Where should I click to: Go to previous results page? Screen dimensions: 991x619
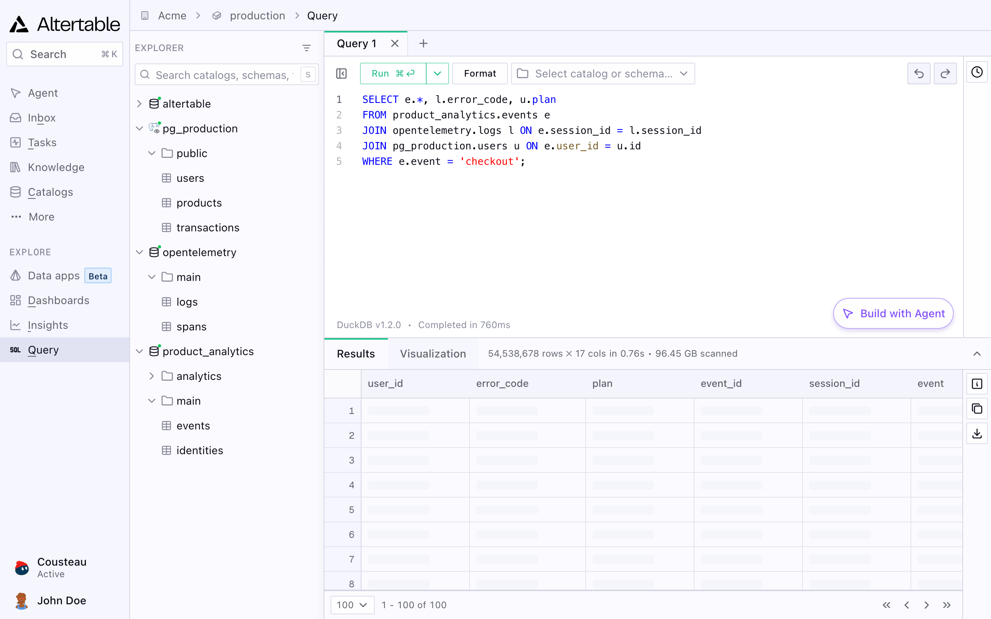(907, 605)
